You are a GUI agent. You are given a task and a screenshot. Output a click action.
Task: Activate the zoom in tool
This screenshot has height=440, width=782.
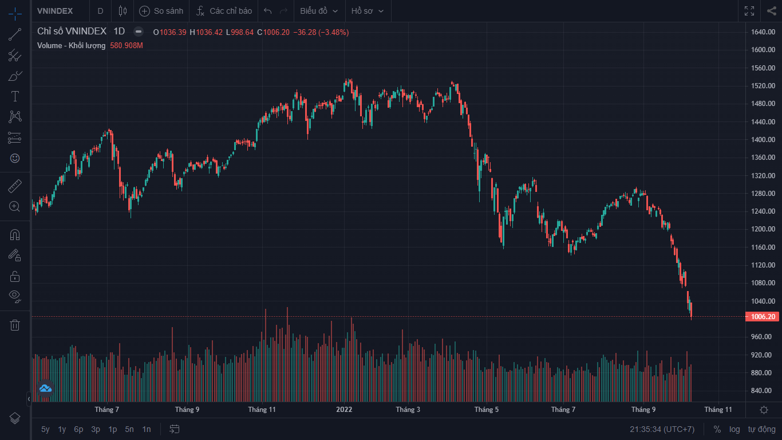tap(15, 206)
